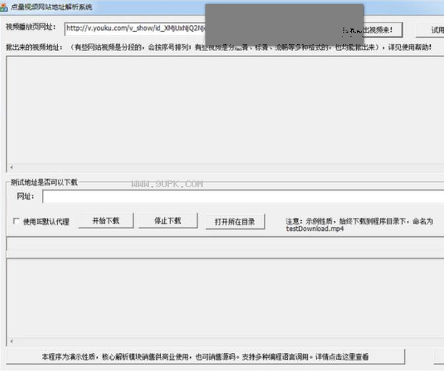Click the download progress bar

click(x=225, y=244)
